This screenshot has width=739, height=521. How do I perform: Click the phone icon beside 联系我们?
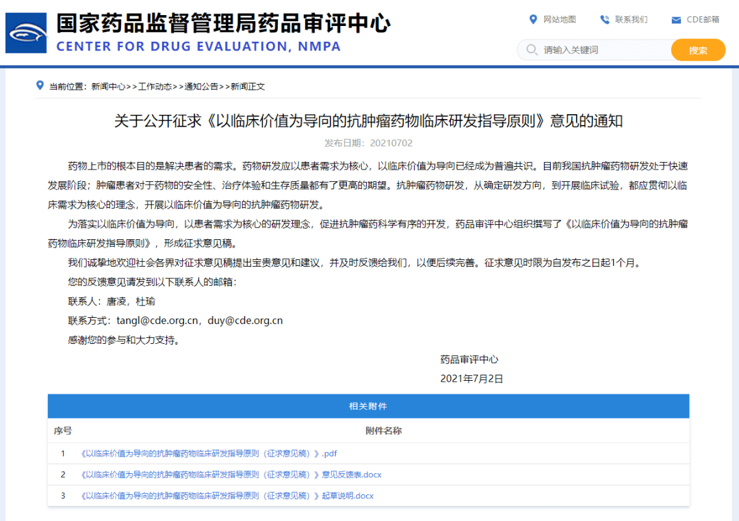(605, 19)
